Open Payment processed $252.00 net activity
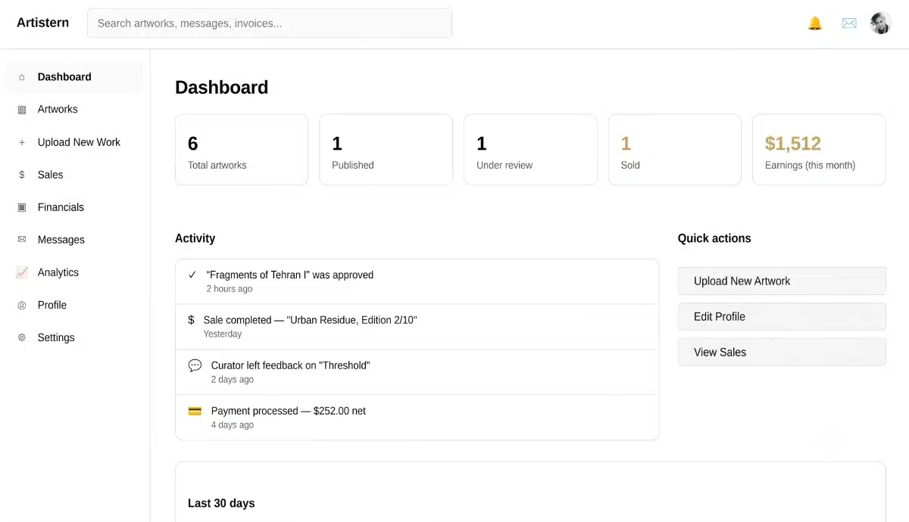This screenshot has width=909, height=522. tap(417, 418)
